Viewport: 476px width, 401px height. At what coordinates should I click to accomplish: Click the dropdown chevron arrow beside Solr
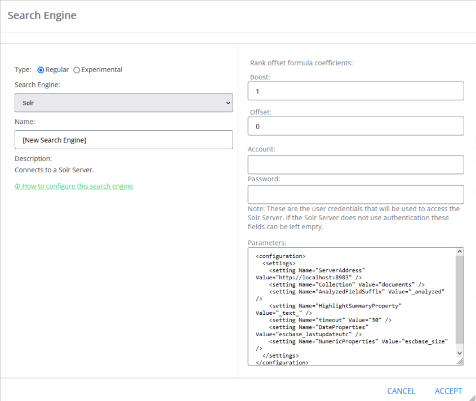point(228,103)
